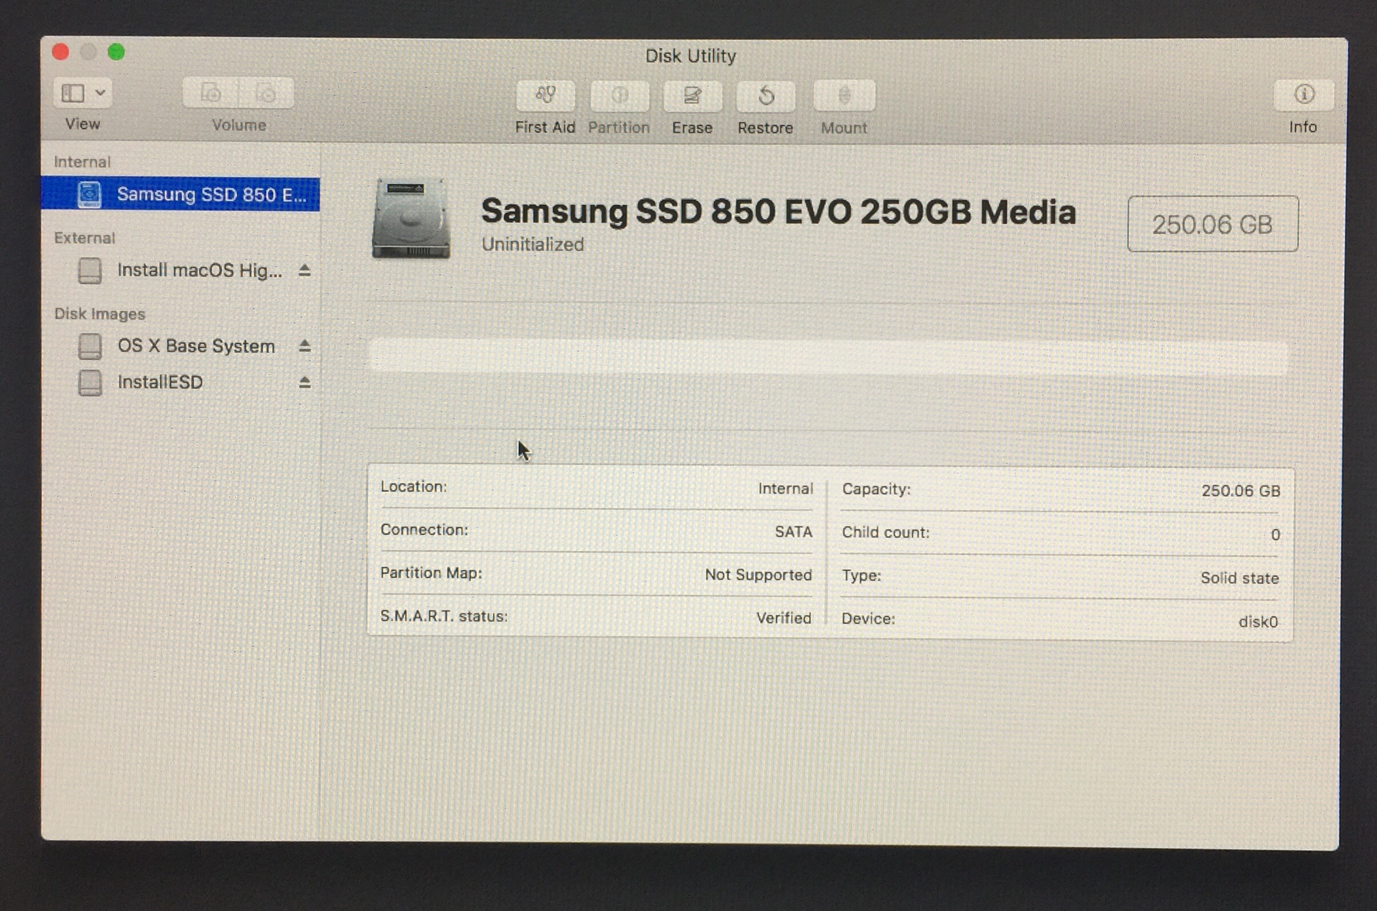Click the remove volume icon
Viewport: 1377px width, 911px height.
pos(266,93)
